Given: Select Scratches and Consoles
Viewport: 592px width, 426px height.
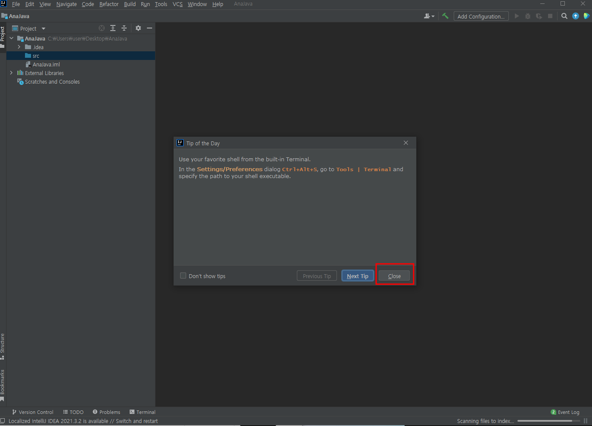Looking at the screenshot, I should coord(81,81).
